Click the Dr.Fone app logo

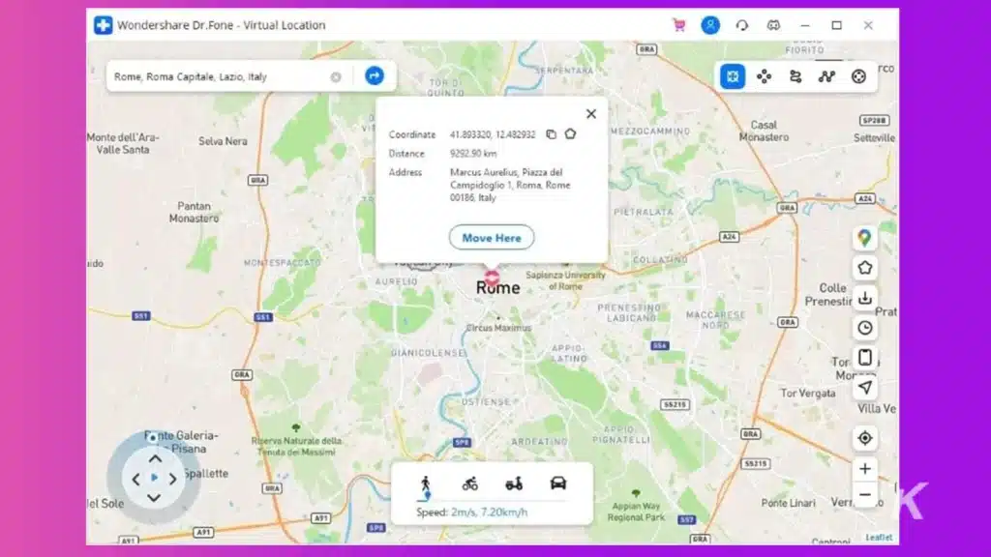point(103,25)
